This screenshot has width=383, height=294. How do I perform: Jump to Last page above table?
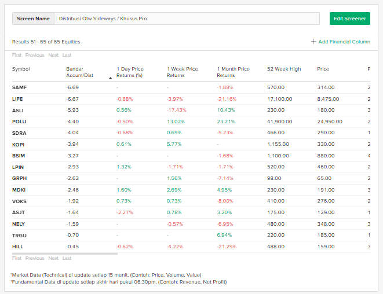point(67,55)
